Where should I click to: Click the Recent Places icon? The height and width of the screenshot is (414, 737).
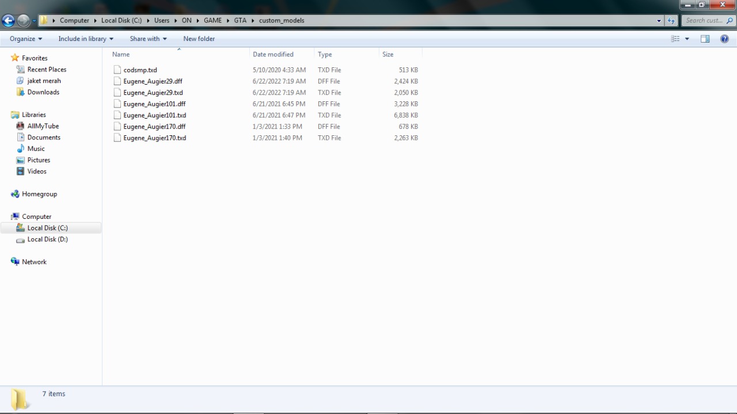(21, 69)
